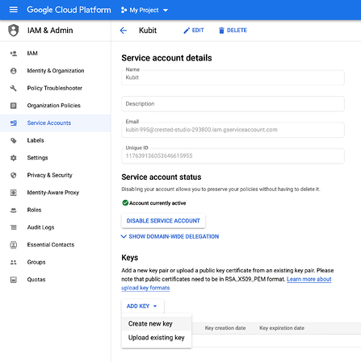Image resolution: width=361 pixels, height=362 pixels.
Task: Click the Edit pencil button
Action: coord(194,31)
